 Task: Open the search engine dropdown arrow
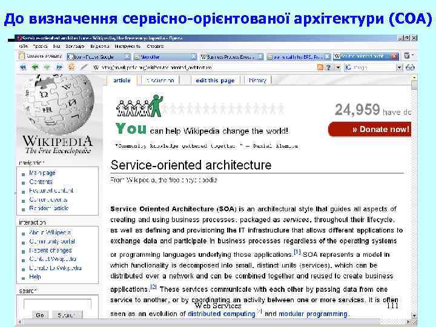399,67
